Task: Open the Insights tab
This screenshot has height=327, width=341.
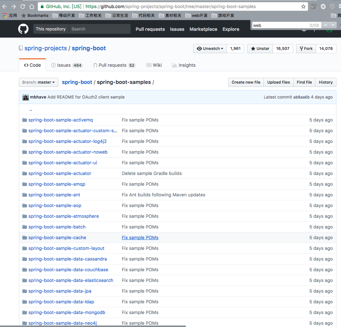Action: (x=184, y=65)
